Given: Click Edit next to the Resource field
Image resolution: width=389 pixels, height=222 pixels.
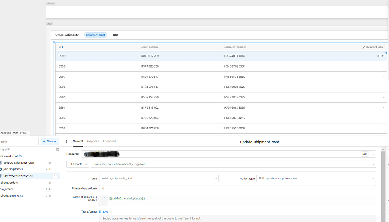Looking at the screenshot, I should click(365, 154).
